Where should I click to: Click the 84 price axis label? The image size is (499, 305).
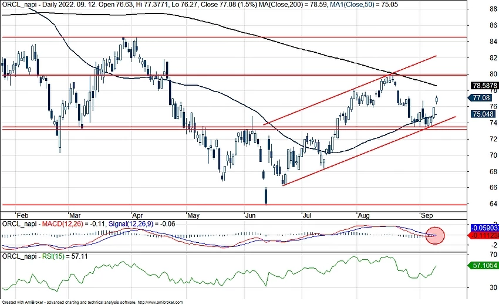tap(494, 42)
